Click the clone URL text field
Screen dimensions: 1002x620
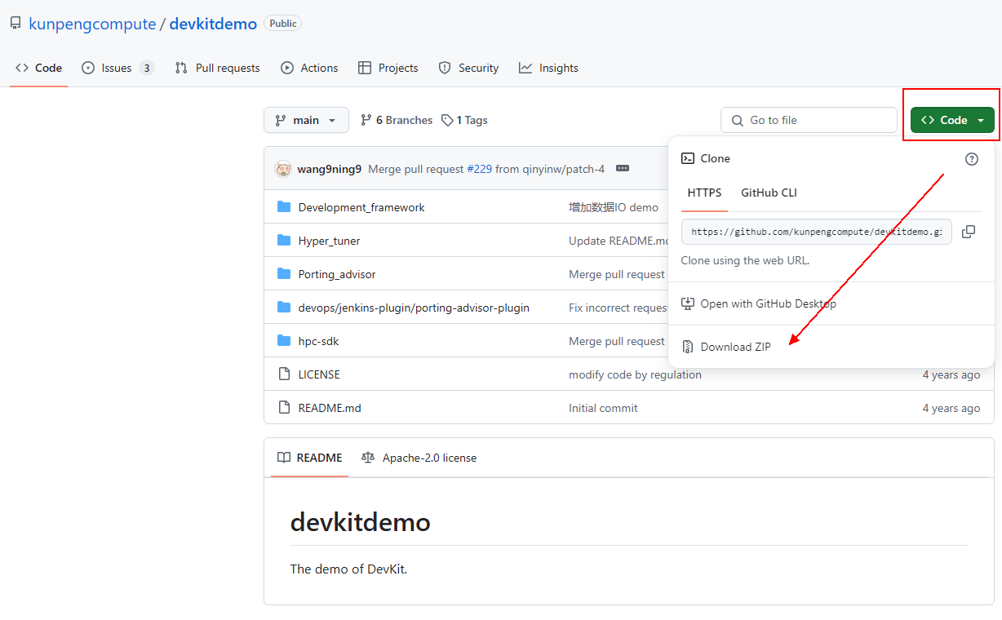[817, 232]
